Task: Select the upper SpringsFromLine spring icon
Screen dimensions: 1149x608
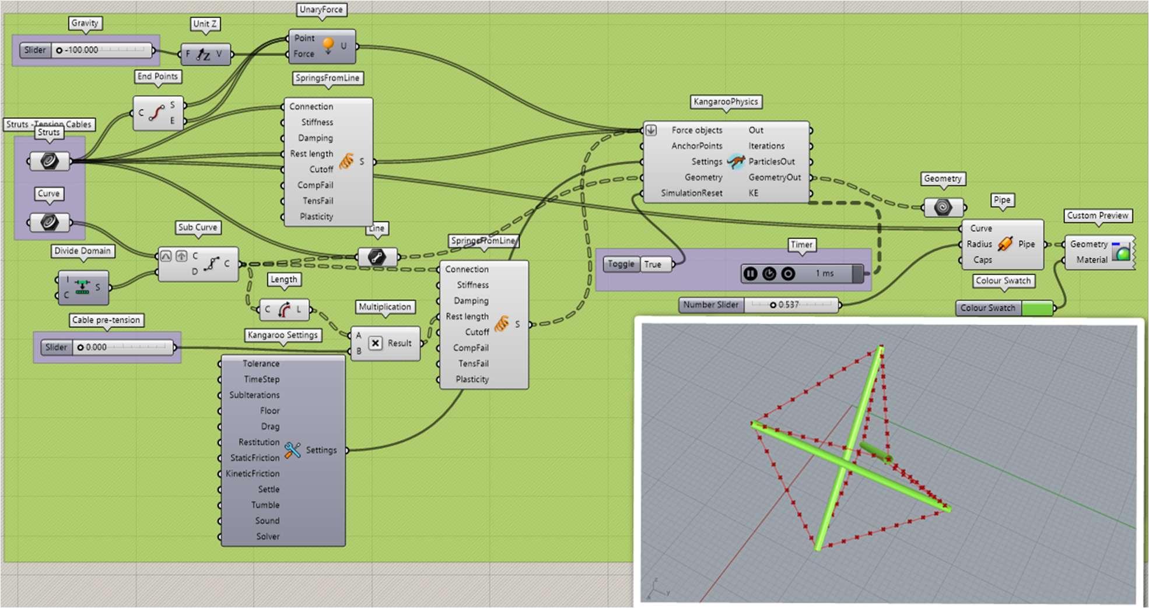Action: pos(346,161)
